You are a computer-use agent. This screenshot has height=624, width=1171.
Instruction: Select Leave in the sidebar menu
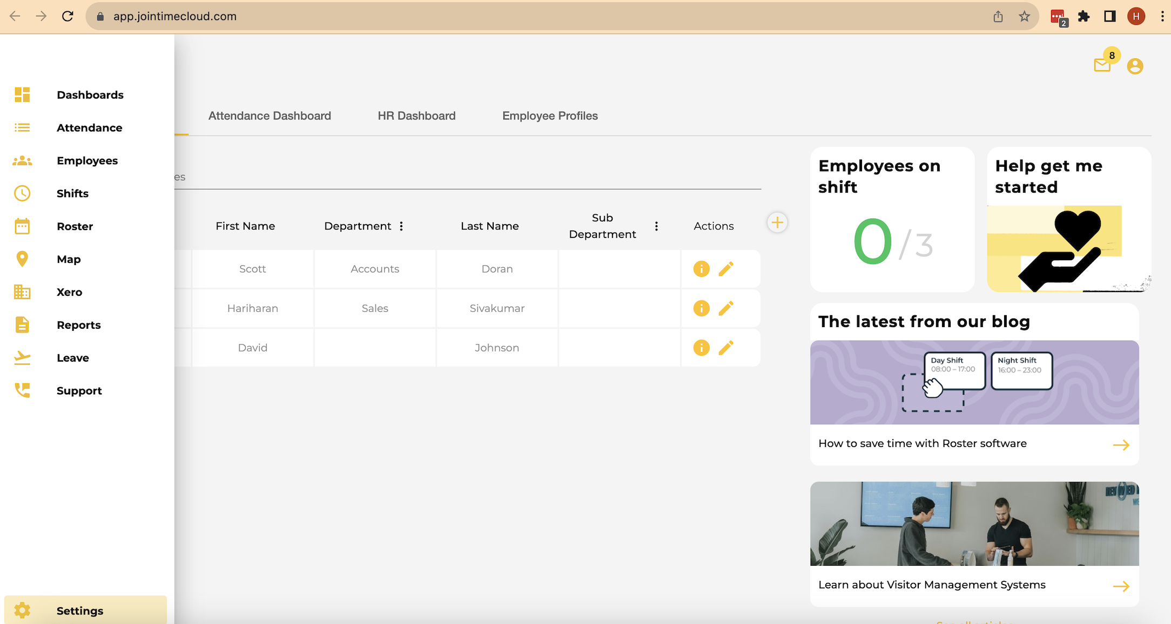coord(73,358)
